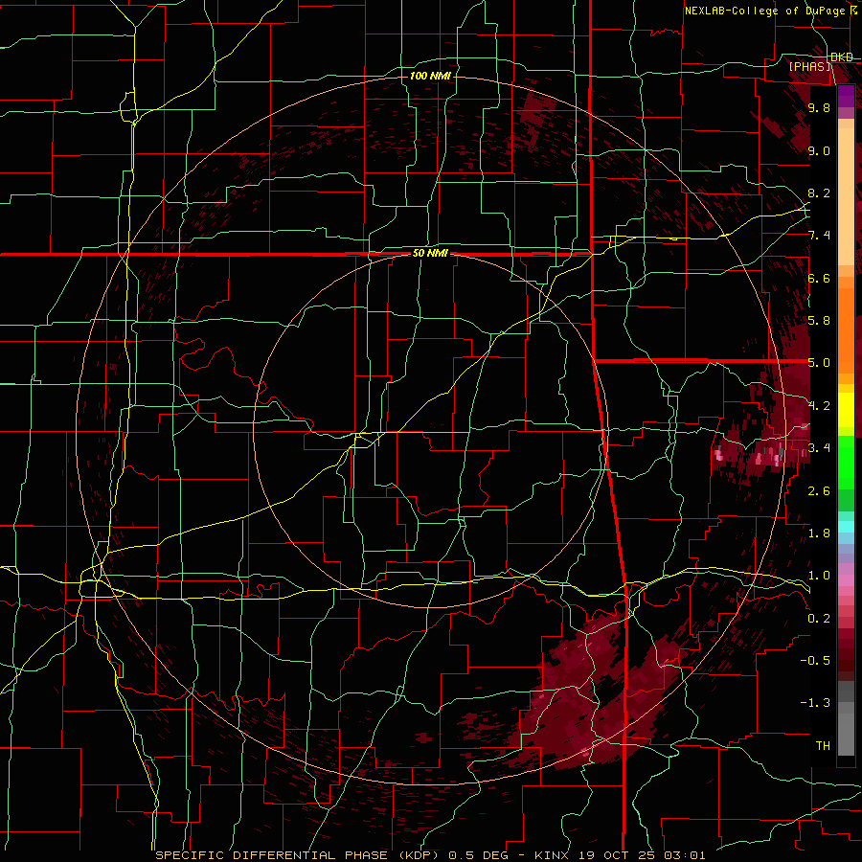Image resolution: width=862 pixels, height=862 pixels.
Task: Click the 4.2 value on color scale
Action: 819,406
